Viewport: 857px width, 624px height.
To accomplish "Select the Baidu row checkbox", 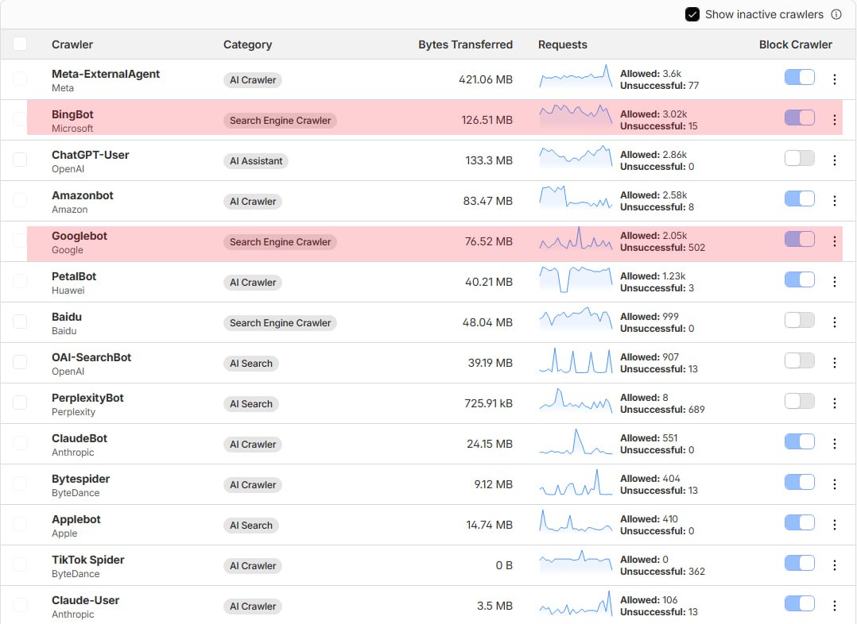I will click(x=20, y=322).
